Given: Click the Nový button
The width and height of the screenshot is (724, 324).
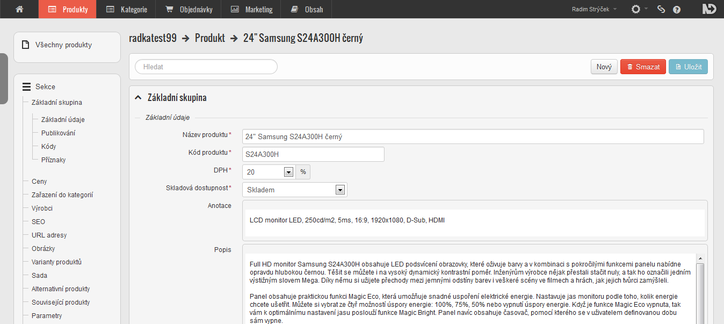Looking at the screenshot, I should pos(604,67).
